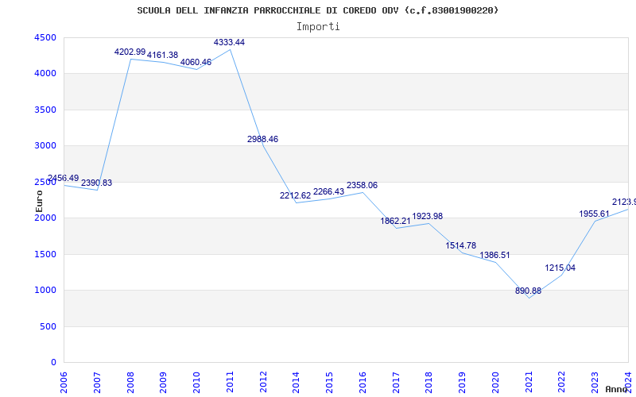This screenshot has height=397, width=636.
Task: Select the 2006 year label on x-axis
Action: tap(64, 382)
